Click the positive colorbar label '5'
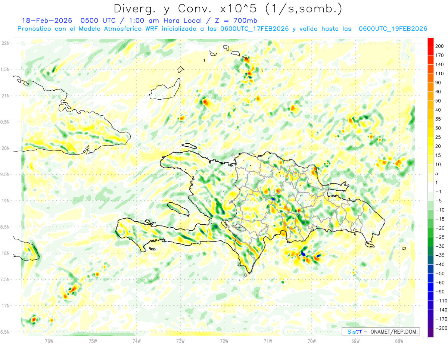 point(437,173)
